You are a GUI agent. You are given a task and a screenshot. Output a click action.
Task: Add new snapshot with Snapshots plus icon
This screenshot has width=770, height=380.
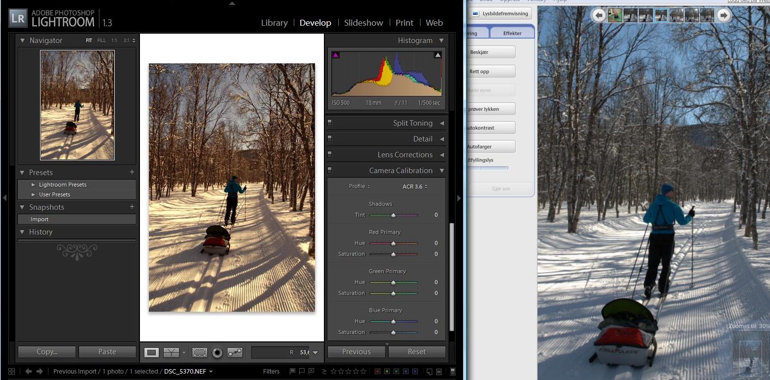tap(132, 207)
